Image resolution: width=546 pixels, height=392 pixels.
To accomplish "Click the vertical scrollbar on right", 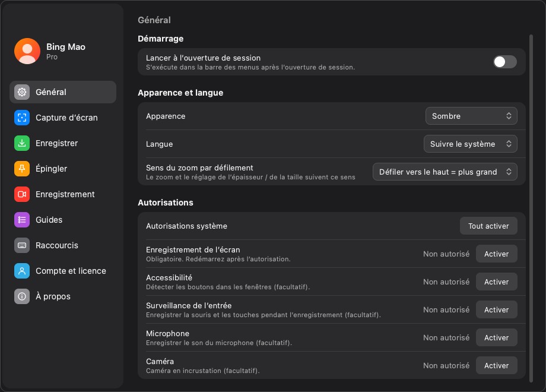I will [x=531, y=208].
